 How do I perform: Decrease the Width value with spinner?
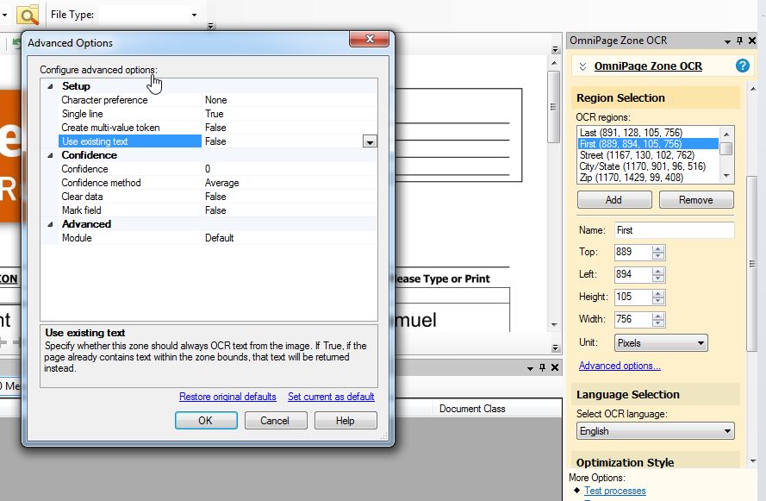(658, 323)
